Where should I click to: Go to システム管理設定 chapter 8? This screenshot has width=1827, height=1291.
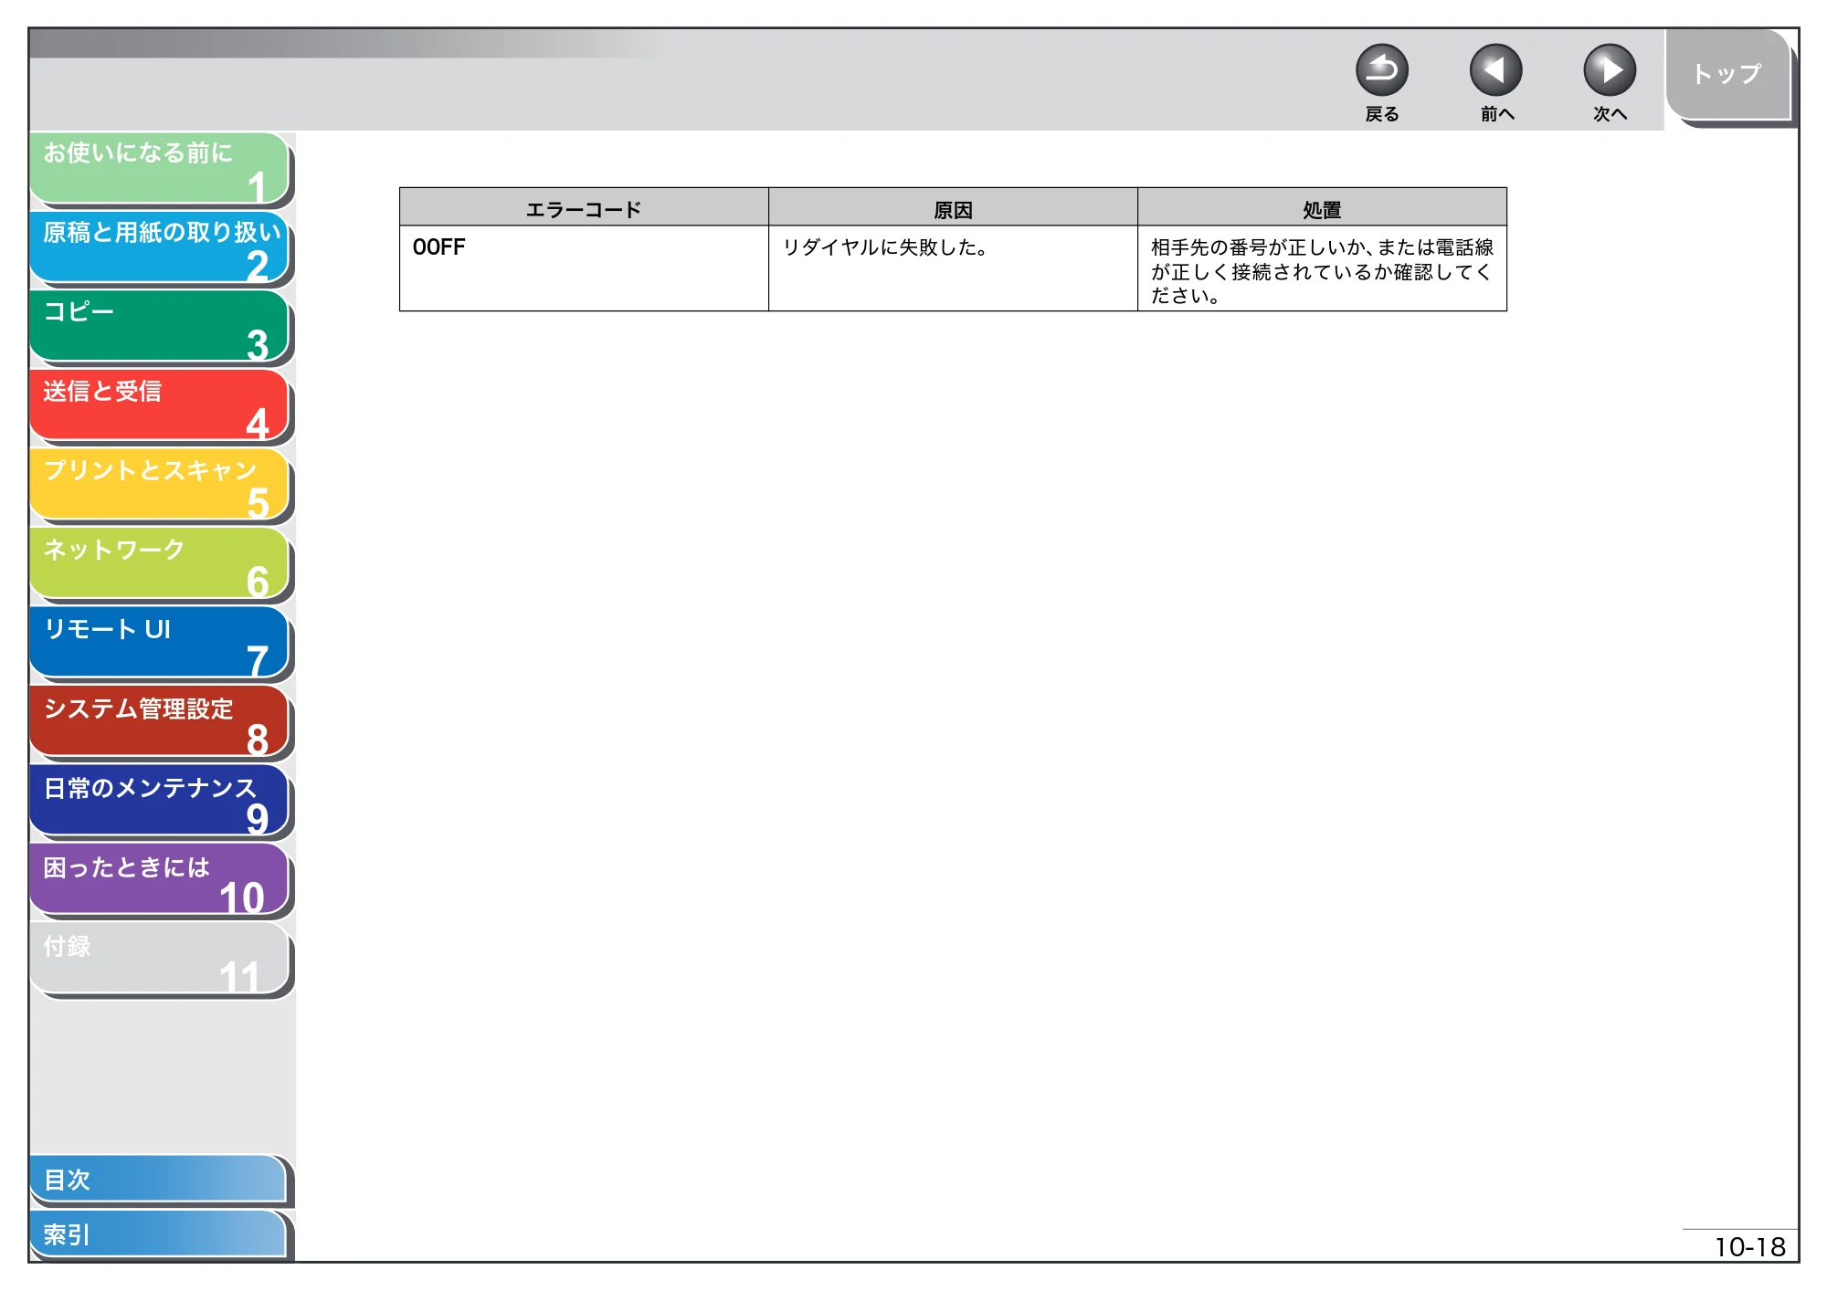click(x=160, y=722)
